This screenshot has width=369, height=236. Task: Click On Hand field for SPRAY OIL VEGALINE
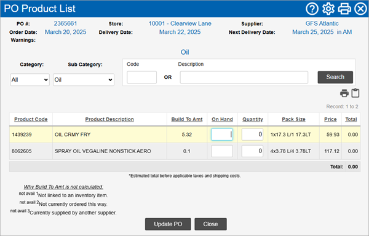(x=222, y=151)
